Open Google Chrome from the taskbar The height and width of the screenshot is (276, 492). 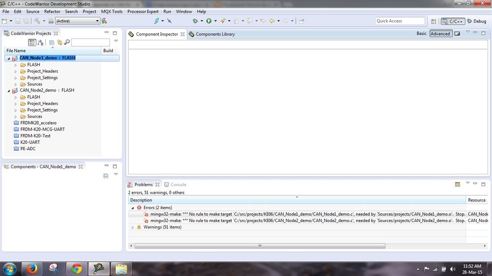[x=76, y=269]
